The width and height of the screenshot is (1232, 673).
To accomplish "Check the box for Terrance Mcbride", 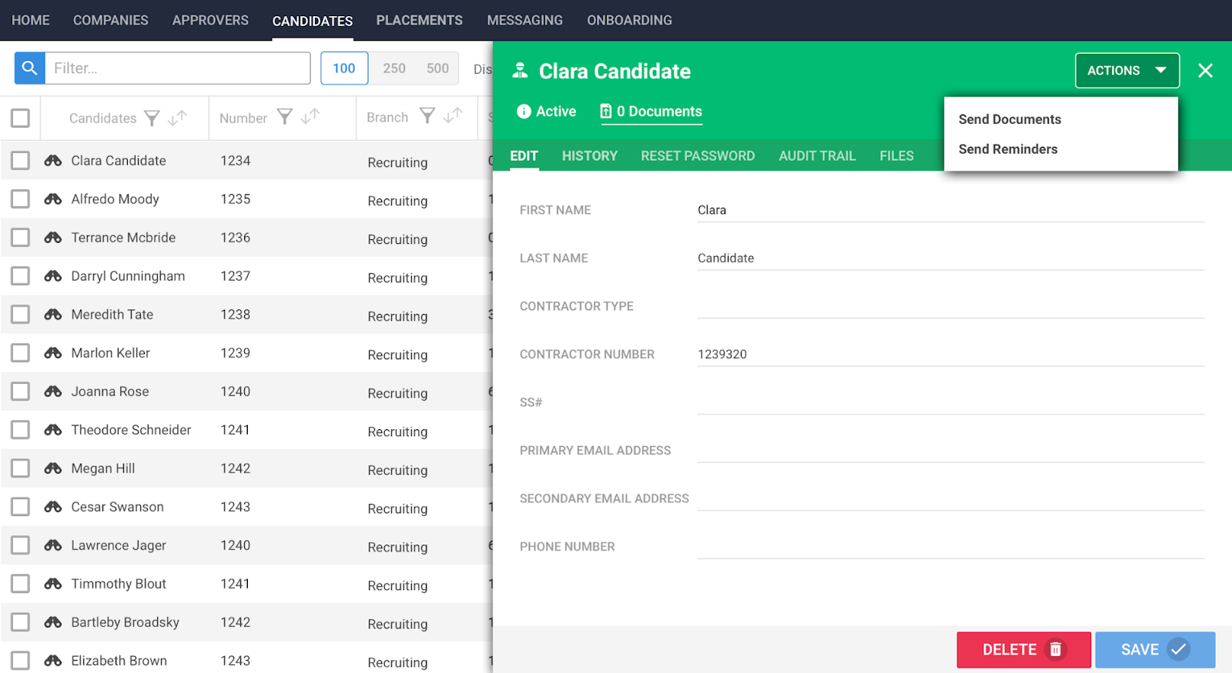I will (21, 238).
